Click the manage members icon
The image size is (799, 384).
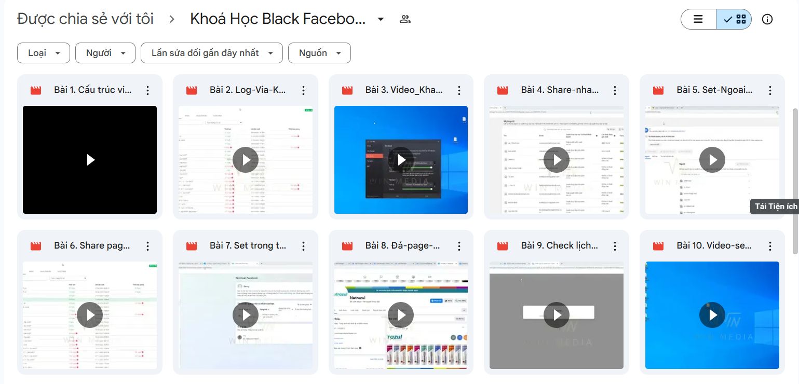coord(404,19)
